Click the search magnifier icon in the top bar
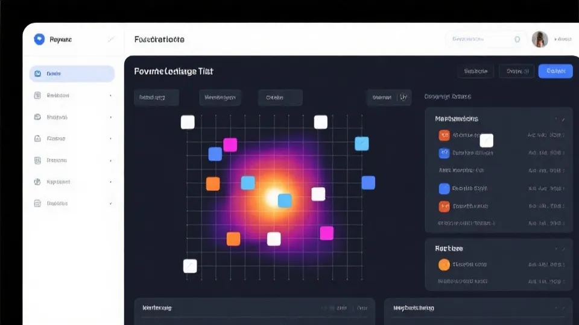The height and width of the screenshot is (325, 579). pyautogui.click(x=517, y=40)
